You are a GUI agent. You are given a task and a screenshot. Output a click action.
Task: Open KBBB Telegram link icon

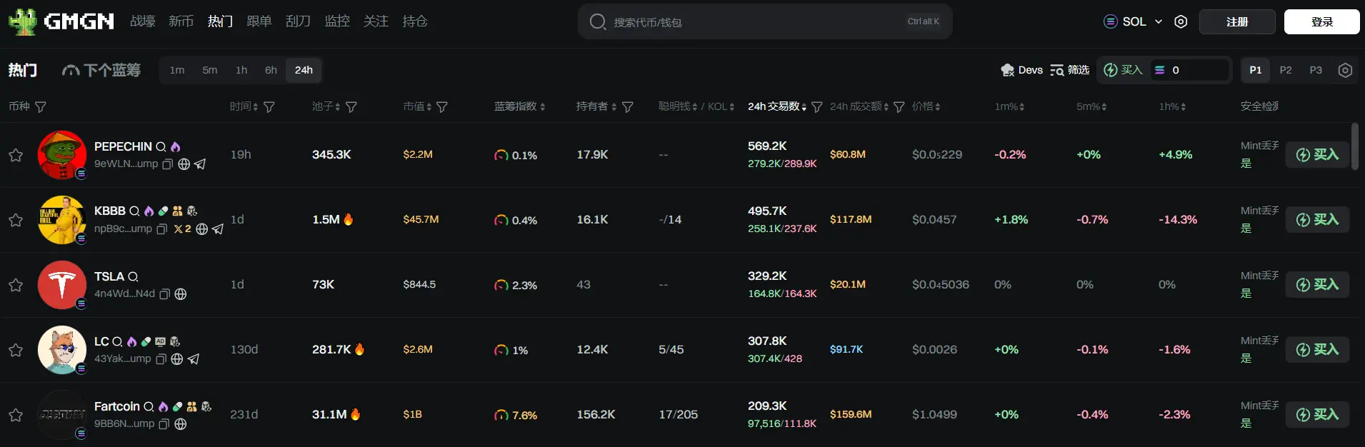coord(218,229)
